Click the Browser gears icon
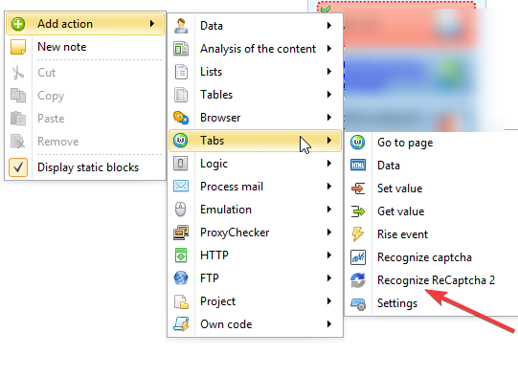This screenshot has width=518, height=377. [x=181, y=118]
